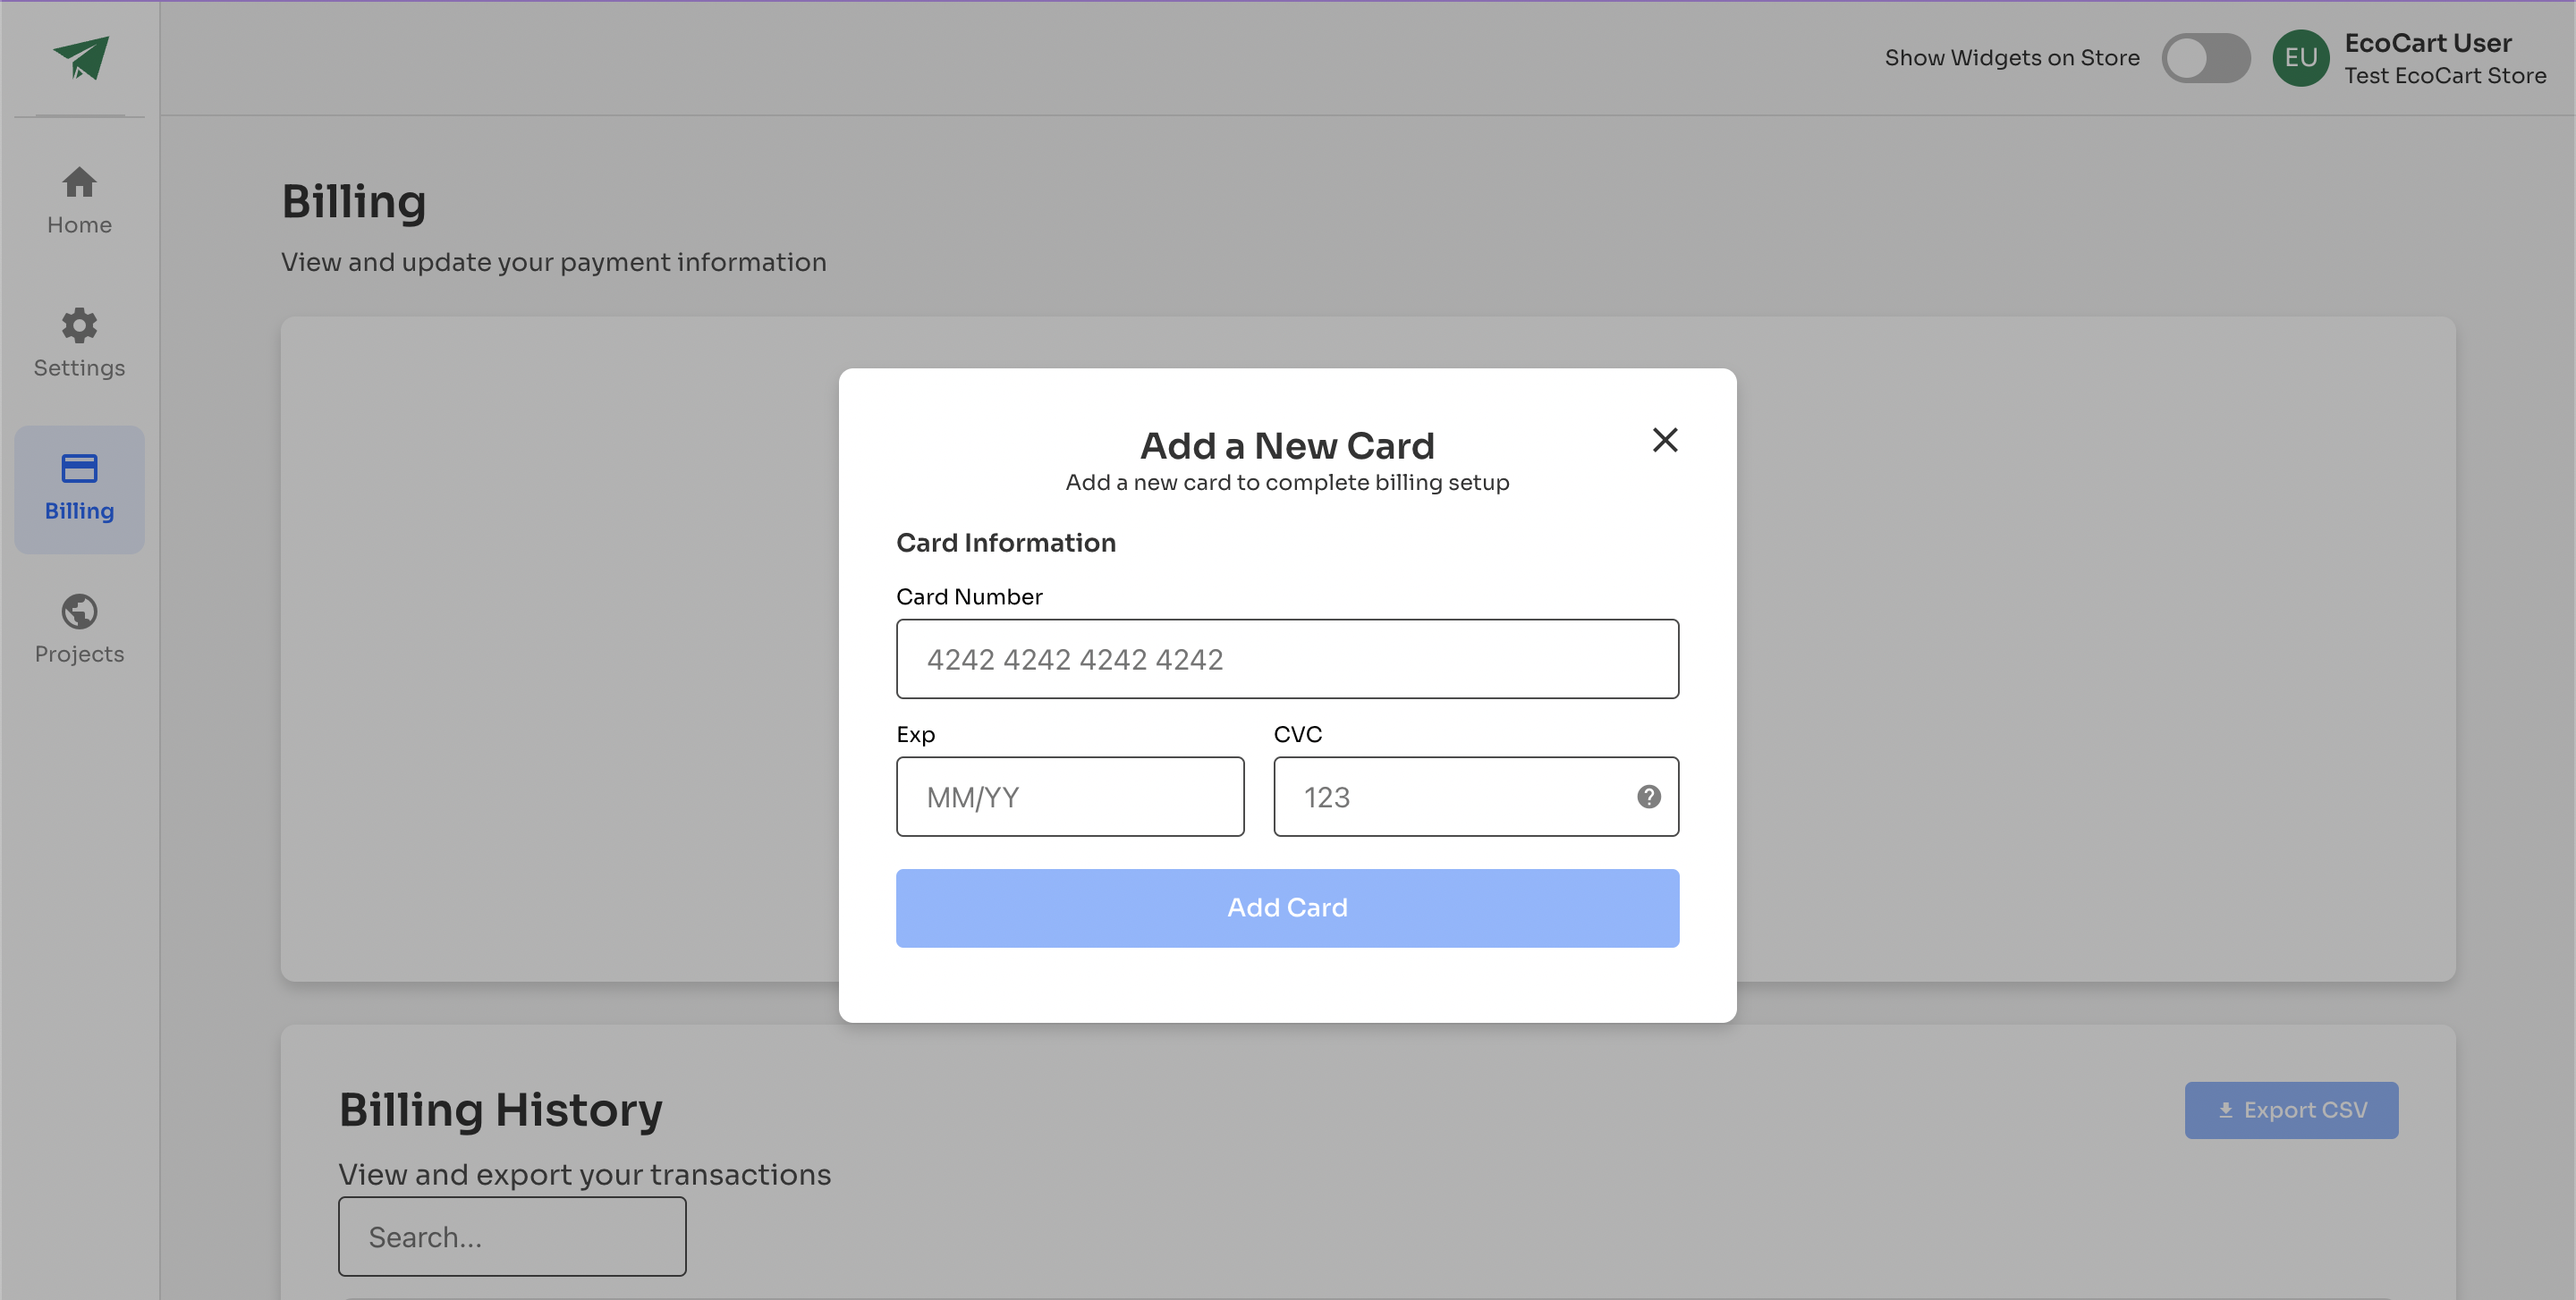This screenshot has height=1300, width=2576.
Task: Close the Add a New Card dialog
Action: [x=1664, y=440]
